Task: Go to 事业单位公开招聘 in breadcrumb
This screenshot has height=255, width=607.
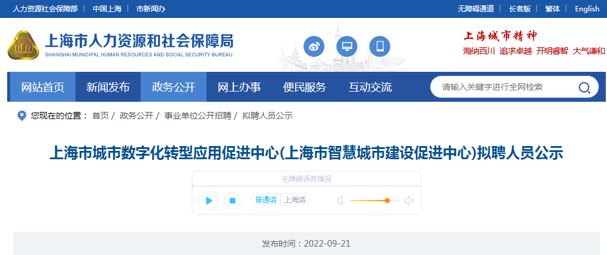Action: tap(198, 116)
